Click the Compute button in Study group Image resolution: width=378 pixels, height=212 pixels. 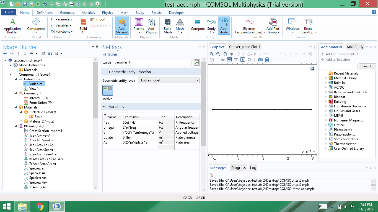198,24
